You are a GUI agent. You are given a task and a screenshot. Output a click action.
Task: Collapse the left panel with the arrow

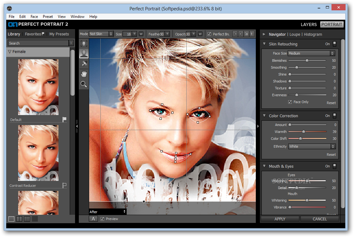tap(77, 126)
